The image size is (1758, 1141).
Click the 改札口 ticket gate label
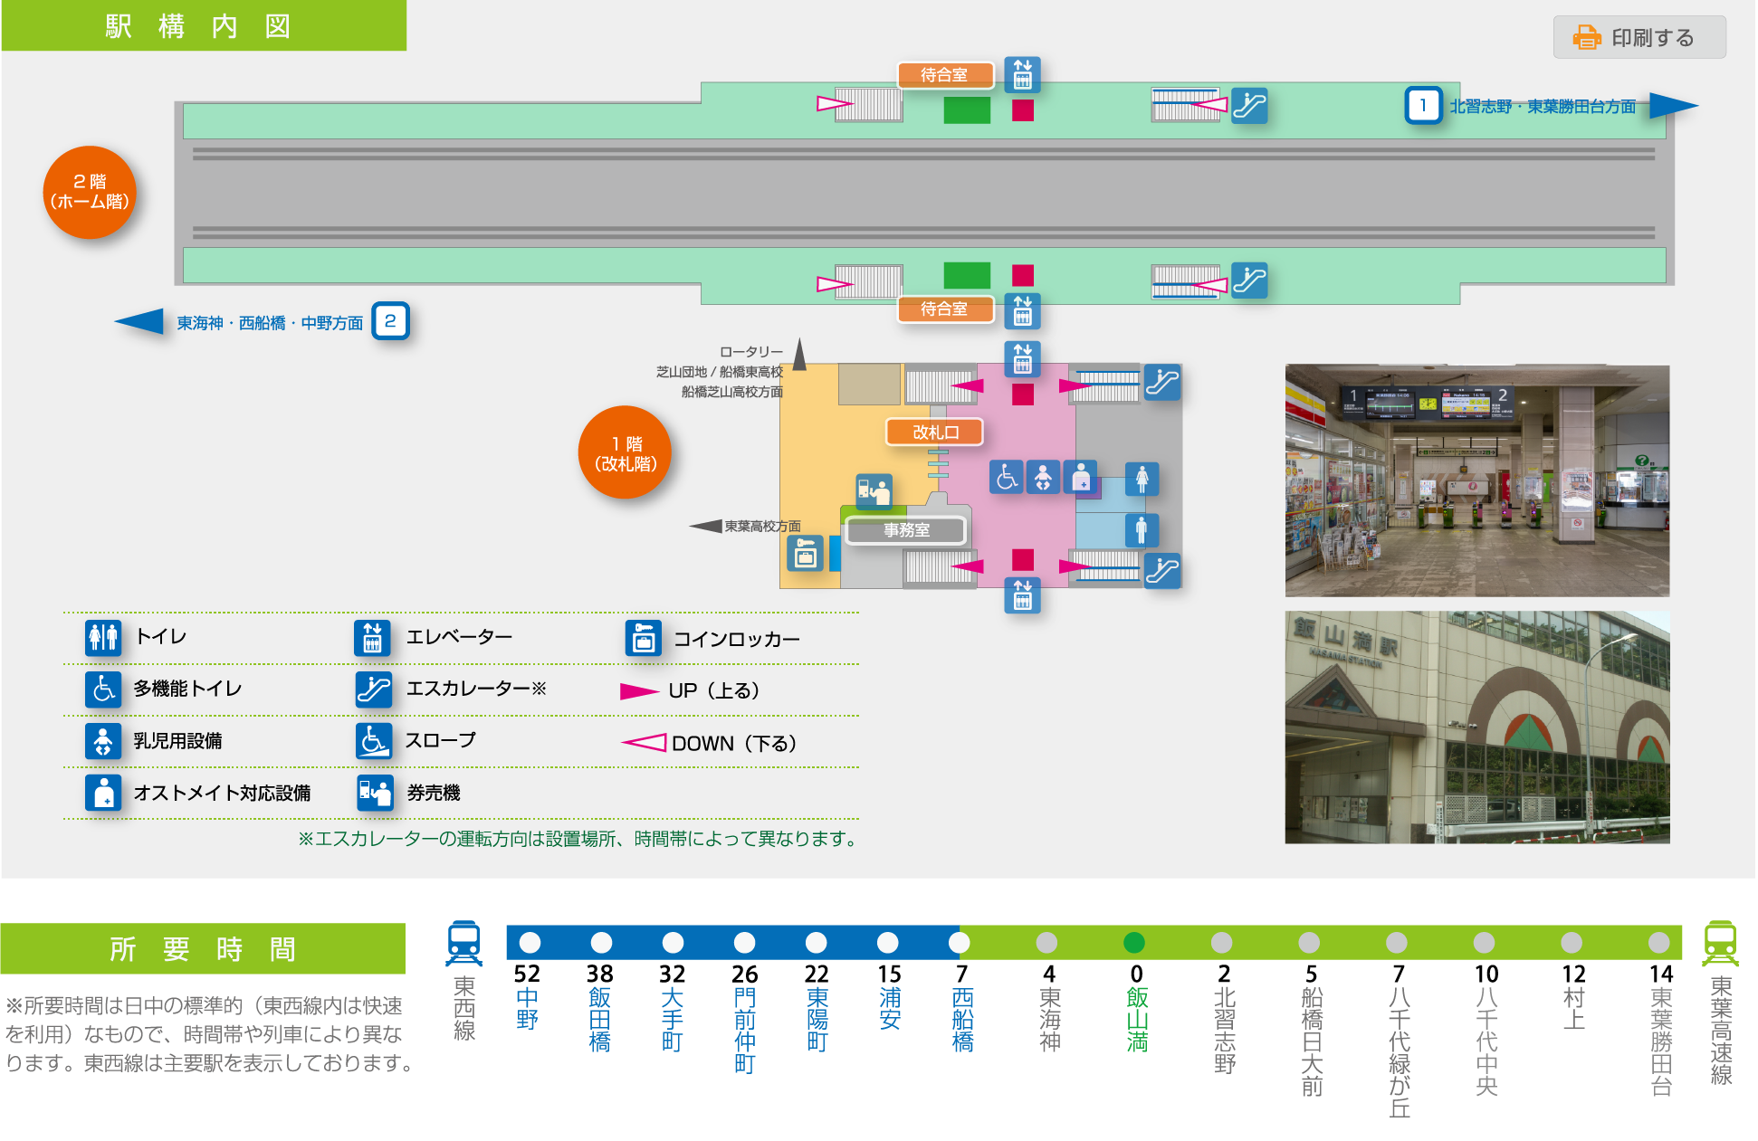[935, 432]
